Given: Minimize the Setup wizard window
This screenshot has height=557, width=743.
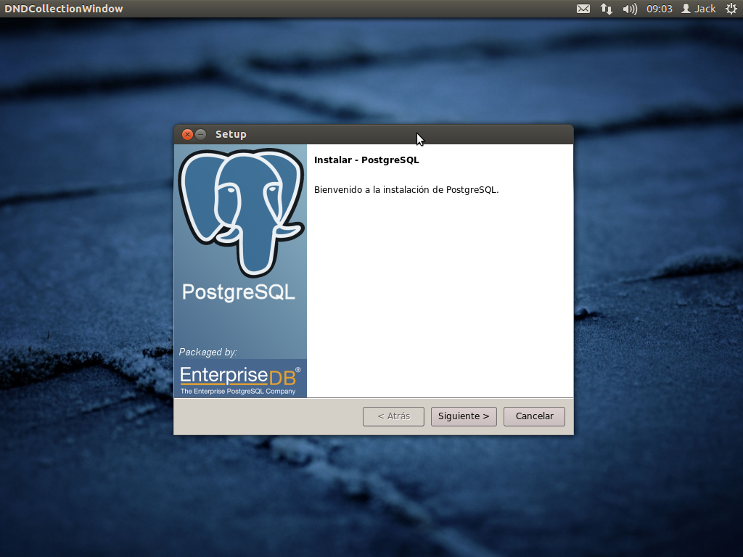Looking at the screenshot, I should click(200, 134).
